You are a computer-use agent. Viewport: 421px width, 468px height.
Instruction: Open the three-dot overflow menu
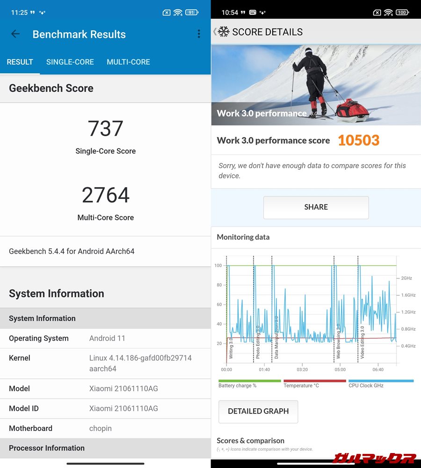(x=199, y=34)
